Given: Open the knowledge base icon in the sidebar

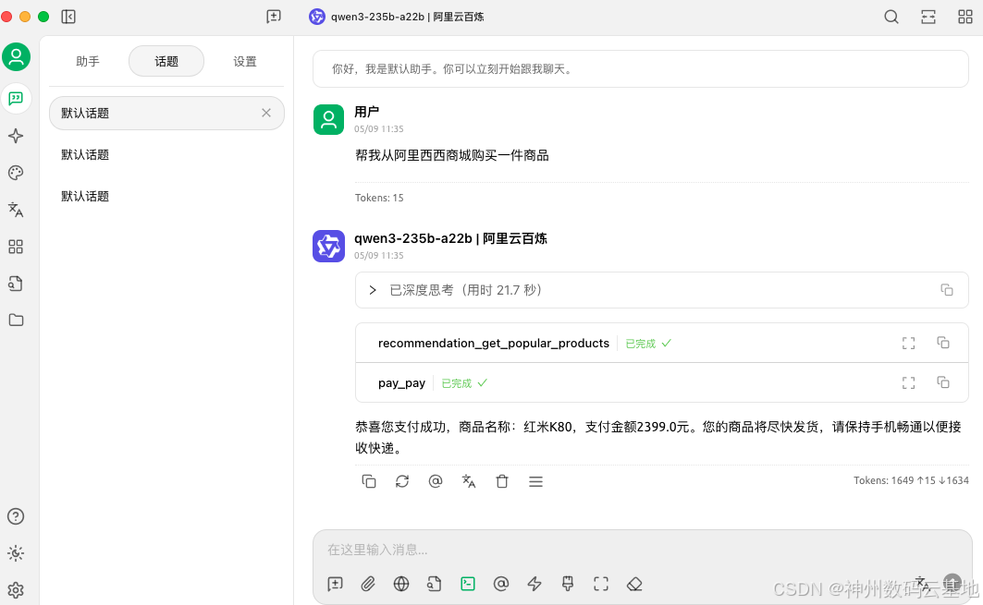Looking at the screenshot, I should coord(17,284).
